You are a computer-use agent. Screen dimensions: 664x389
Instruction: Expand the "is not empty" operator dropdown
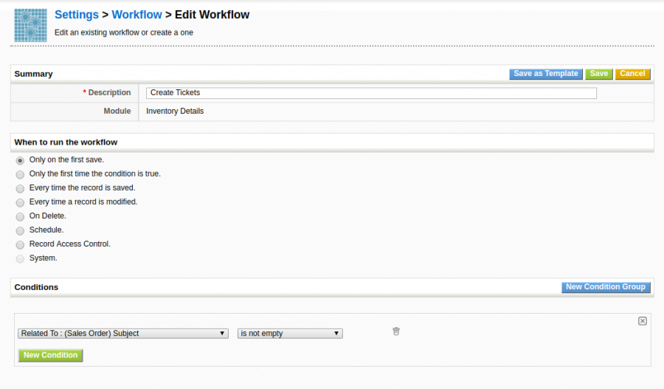click(x=290, y=334)
